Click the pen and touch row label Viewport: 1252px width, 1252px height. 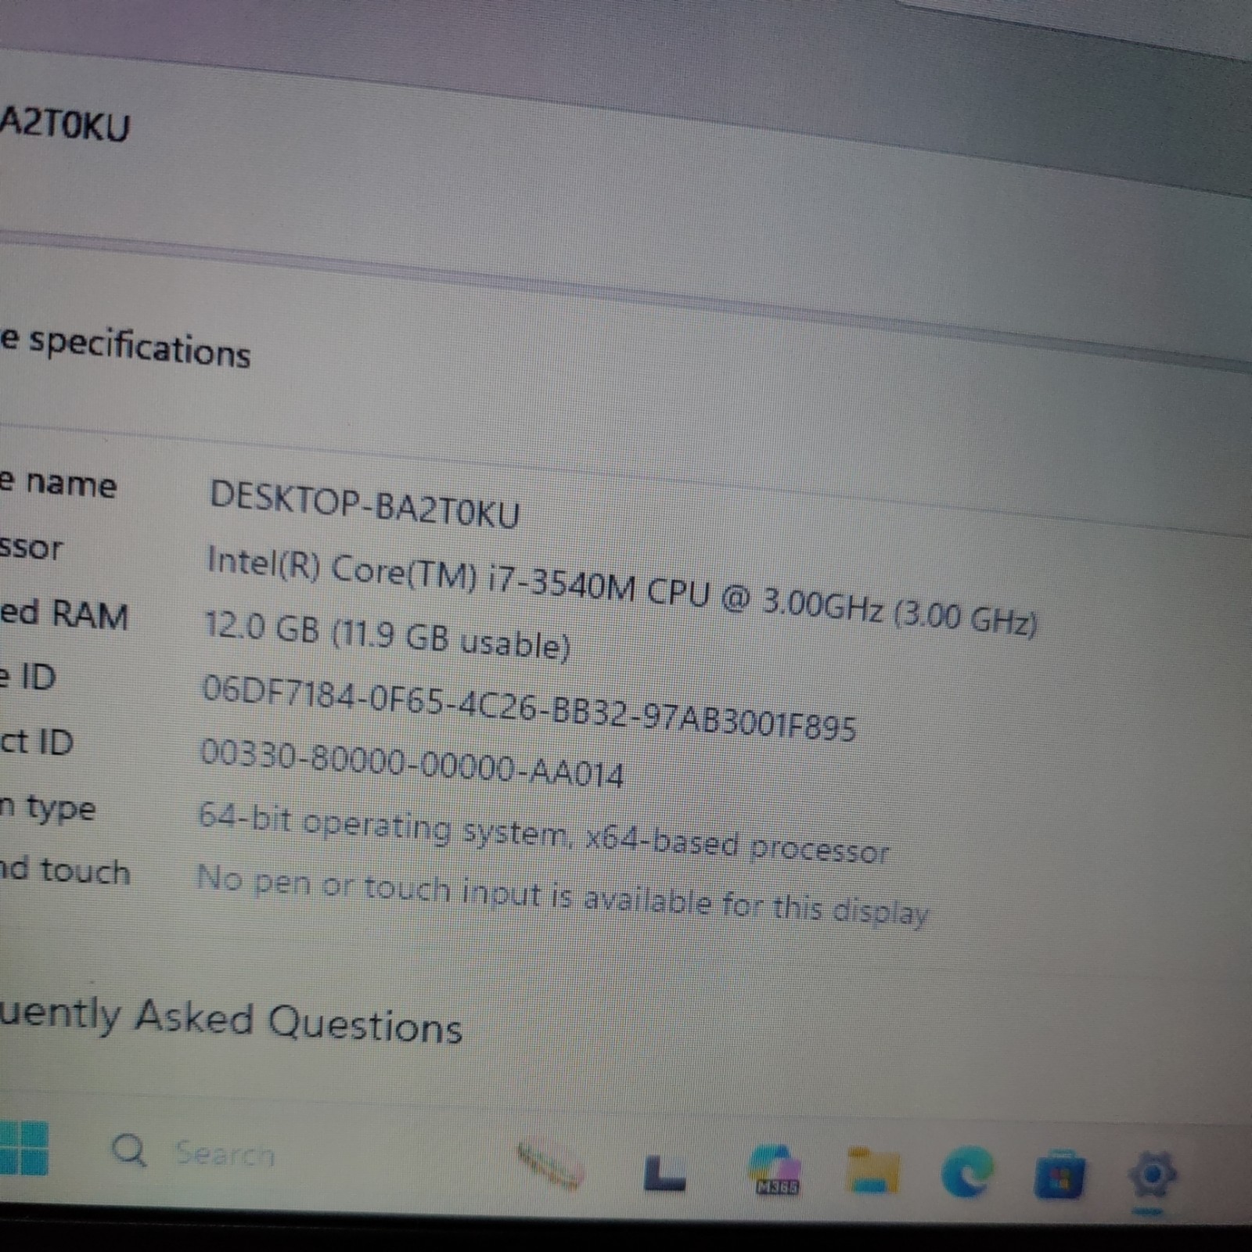tap(64, 871)
